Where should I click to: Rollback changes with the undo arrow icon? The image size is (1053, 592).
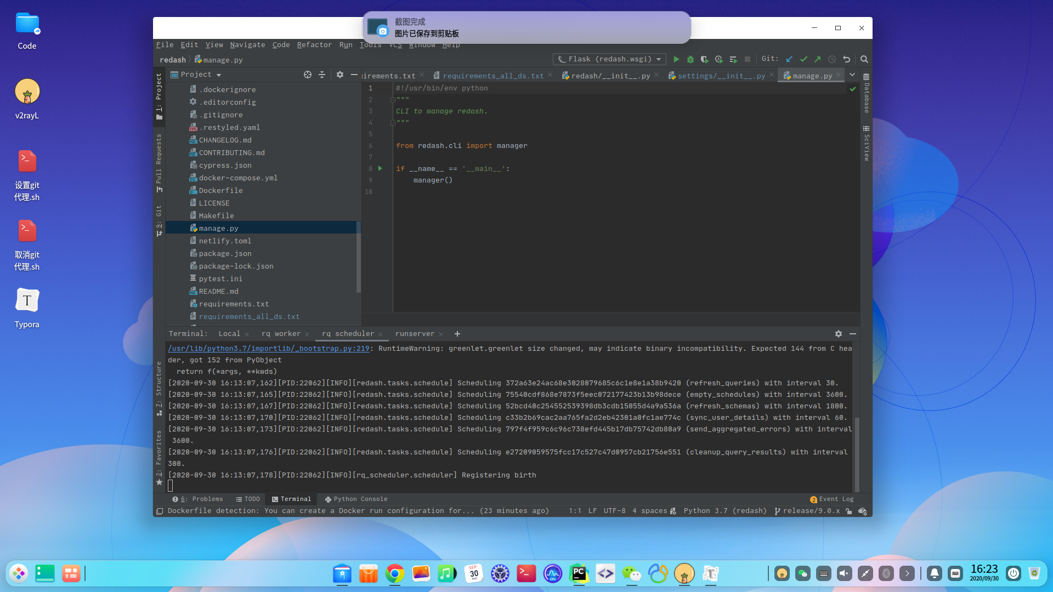coord(847,59)
